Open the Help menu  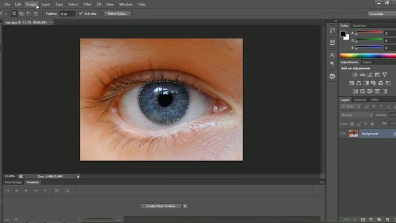[x=142, y=4]
